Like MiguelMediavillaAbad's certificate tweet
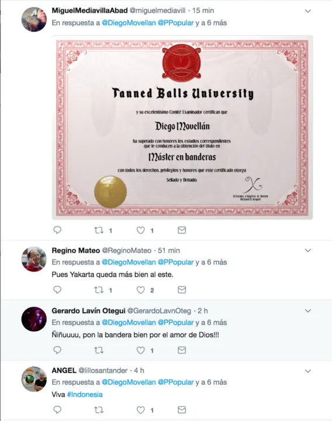The image size is (332, 421). [141, 230]
